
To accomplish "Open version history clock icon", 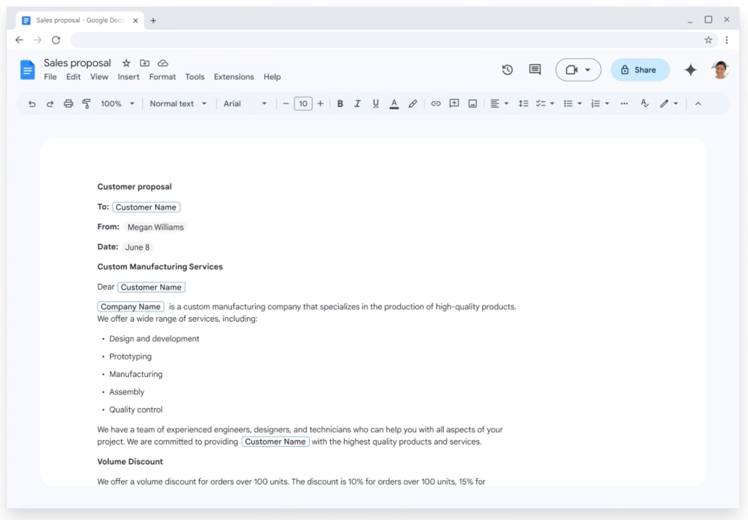I will click(507, 70).
